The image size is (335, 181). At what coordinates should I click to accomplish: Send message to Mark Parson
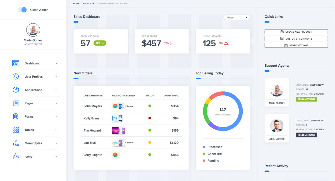pos(306,99)
